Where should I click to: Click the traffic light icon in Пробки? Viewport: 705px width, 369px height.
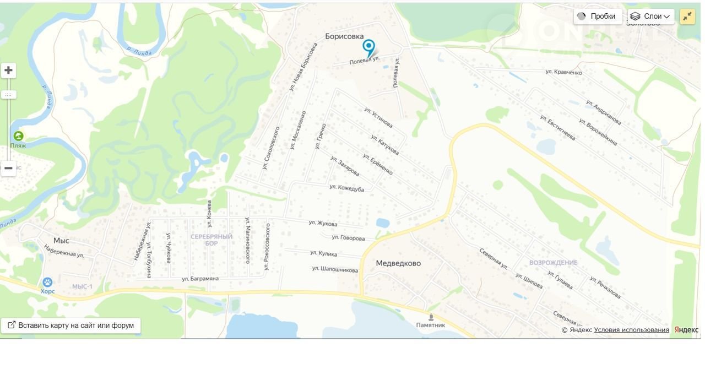click(x=581, y=17)
